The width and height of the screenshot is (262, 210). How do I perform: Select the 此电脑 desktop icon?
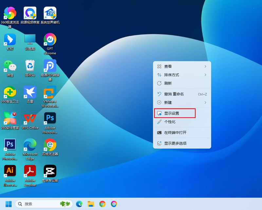[x=30, y=39]
